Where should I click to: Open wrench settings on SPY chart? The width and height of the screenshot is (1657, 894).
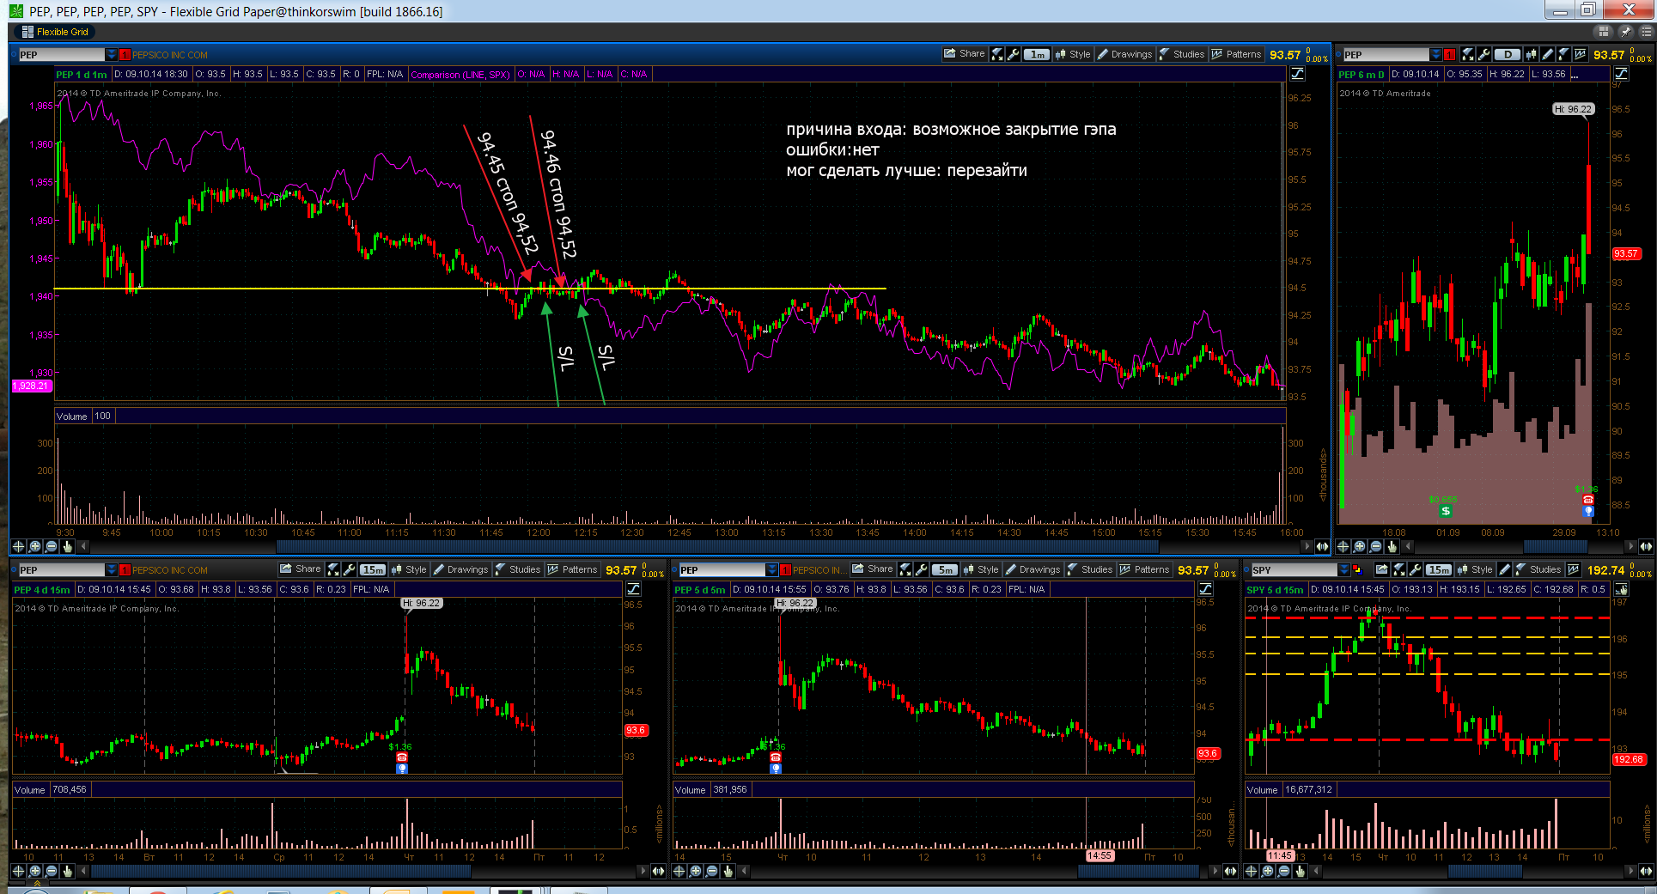(x=1415, y=569)
